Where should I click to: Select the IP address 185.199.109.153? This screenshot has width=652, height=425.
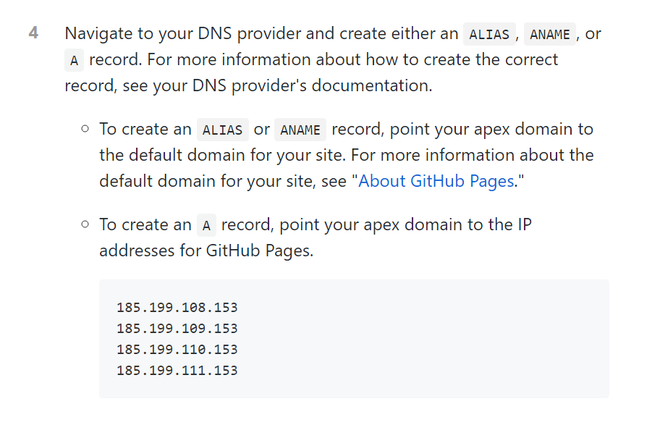point(177,329)
